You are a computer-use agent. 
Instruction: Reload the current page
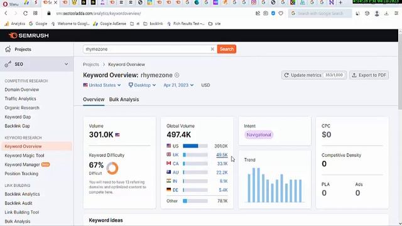pyautogui.click(x=25, y=13)
